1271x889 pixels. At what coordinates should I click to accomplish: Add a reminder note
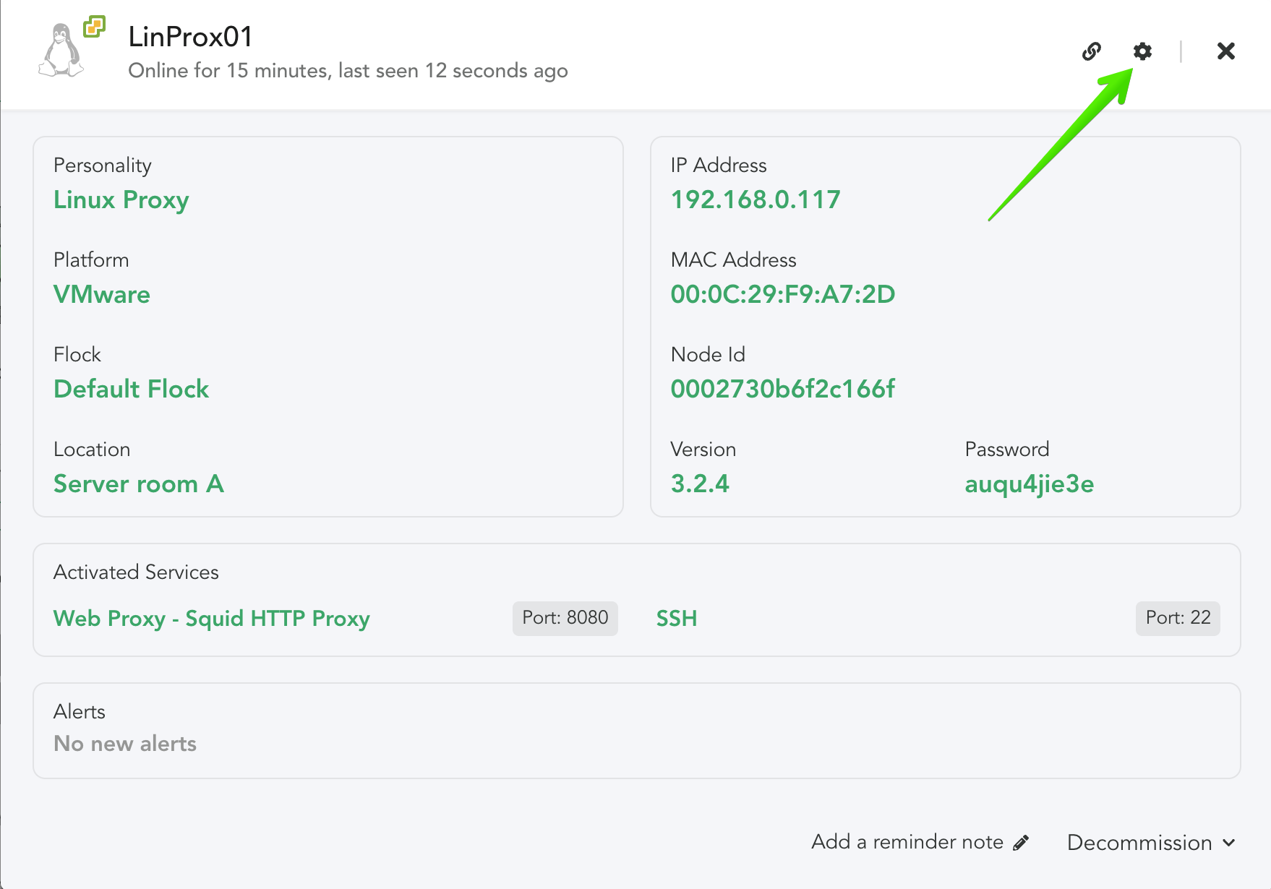point(907,842)
